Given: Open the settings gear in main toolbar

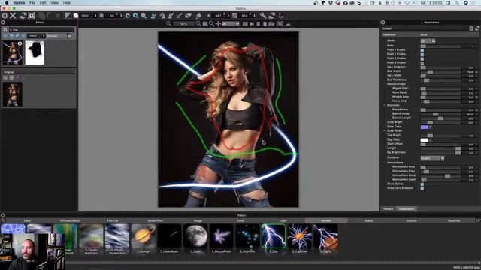Looking at the screenshot, I should (x=5, y=16).
